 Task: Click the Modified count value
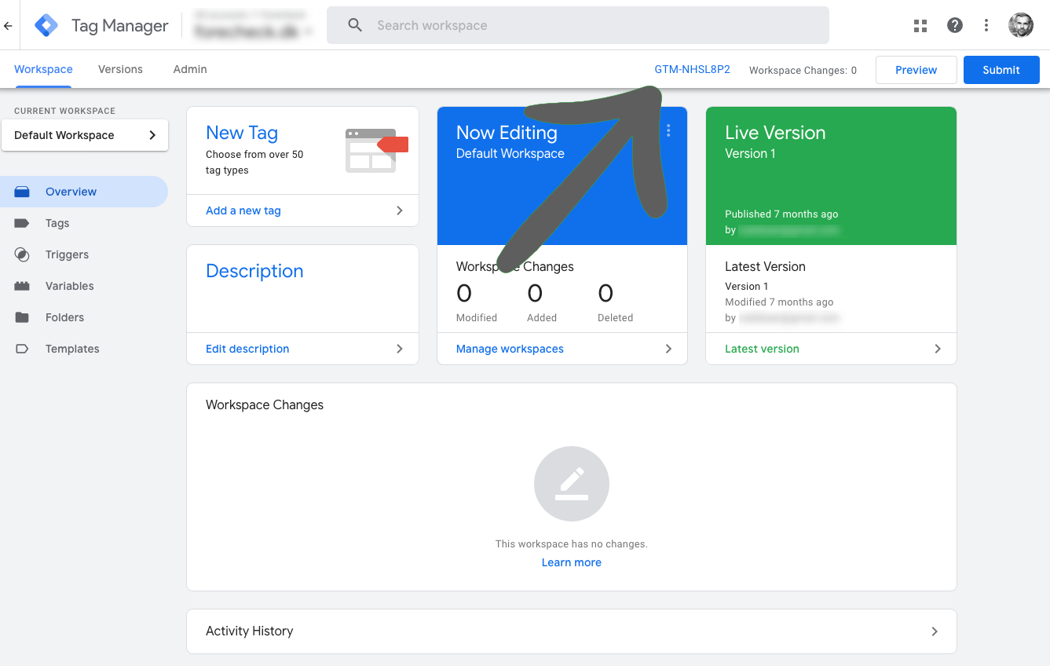pyautogui.click(x=464, y=294)
